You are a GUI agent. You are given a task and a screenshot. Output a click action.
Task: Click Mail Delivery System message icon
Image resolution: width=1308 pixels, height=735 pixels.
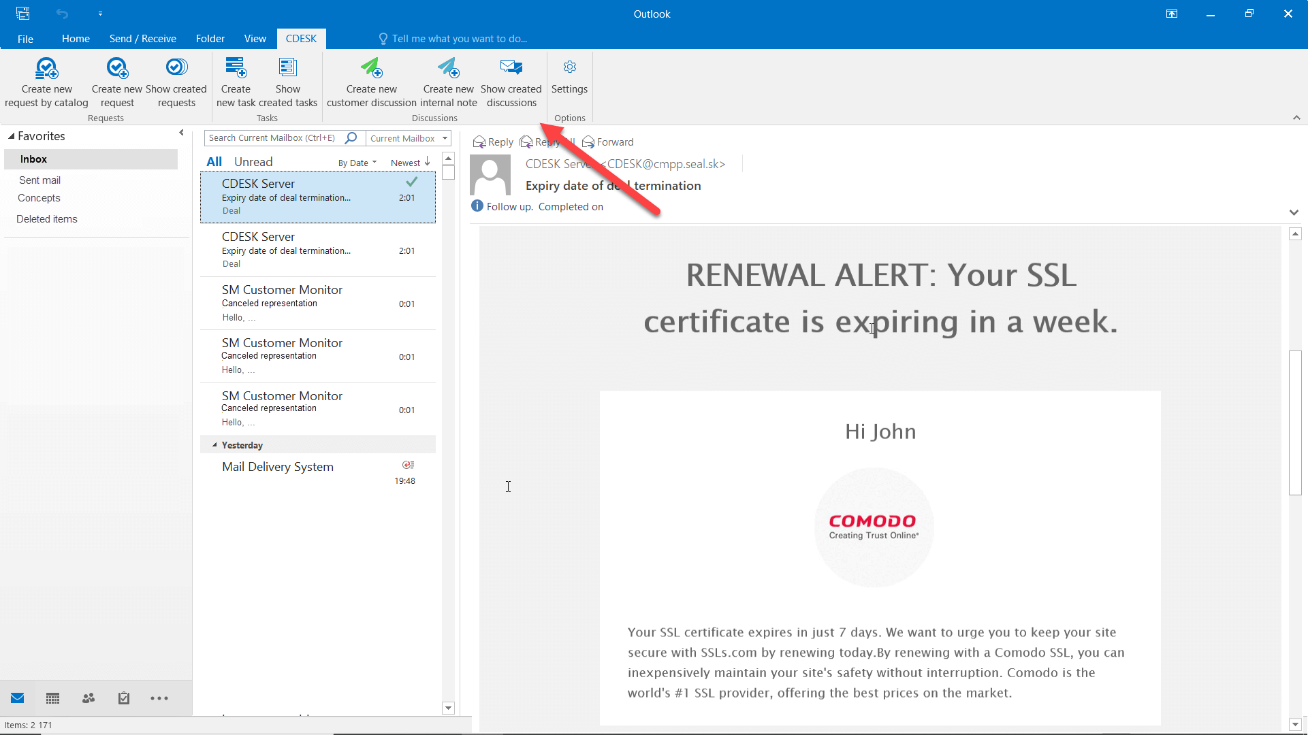point(408,465)
